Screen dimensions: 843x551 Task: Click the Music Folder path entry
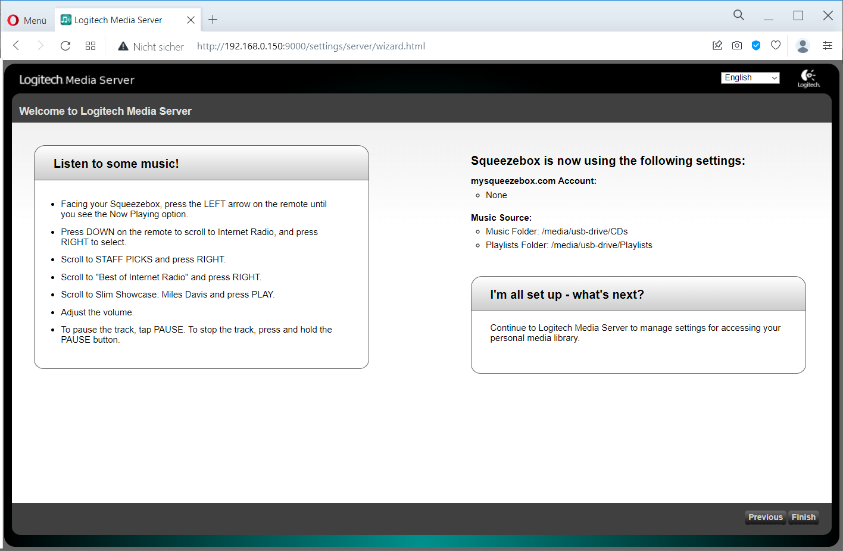(x=557, y=231)
